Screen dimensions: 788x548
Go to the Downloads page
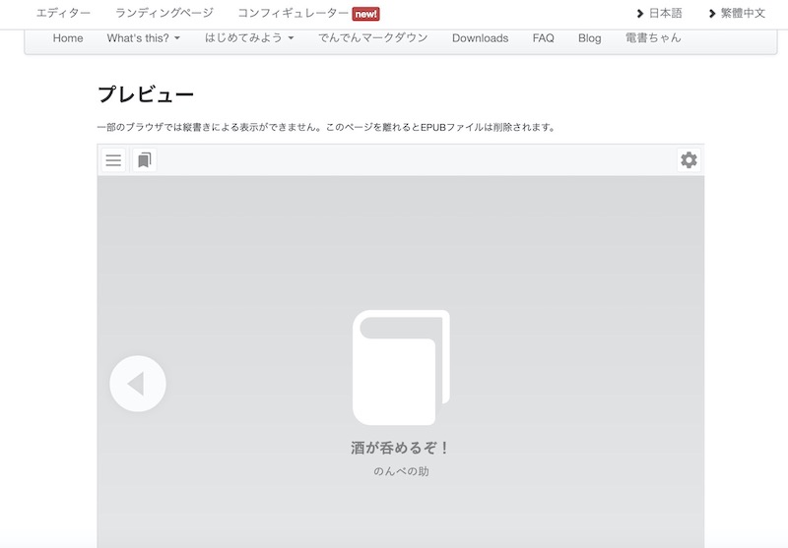point(480,38)
